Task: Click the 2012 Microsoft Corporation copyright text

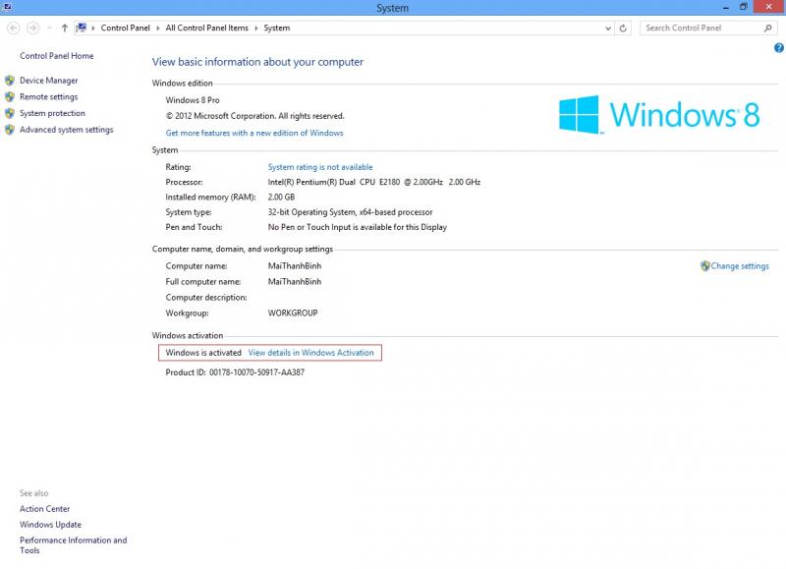Action: tap(255, 116)
